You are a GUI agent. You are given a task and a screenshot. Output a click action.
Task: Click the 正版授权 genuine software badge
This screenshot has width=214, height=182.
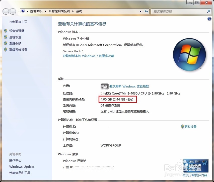(196, 166)
